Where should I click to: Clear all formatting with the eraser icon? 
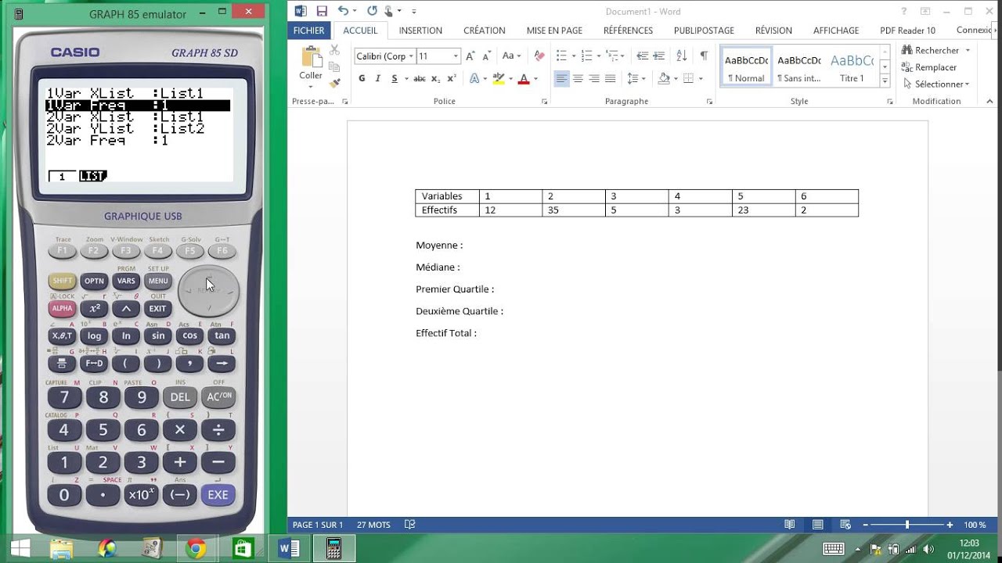point(539,56)
